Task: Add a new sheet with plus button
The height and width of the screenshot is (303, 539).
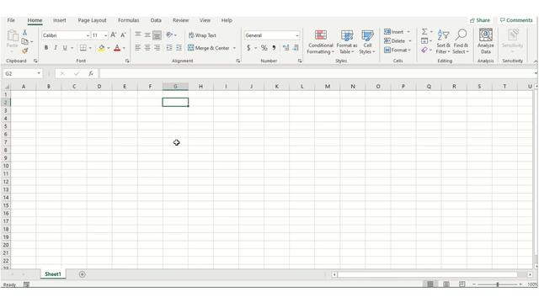Action: (x=82, y=274)
